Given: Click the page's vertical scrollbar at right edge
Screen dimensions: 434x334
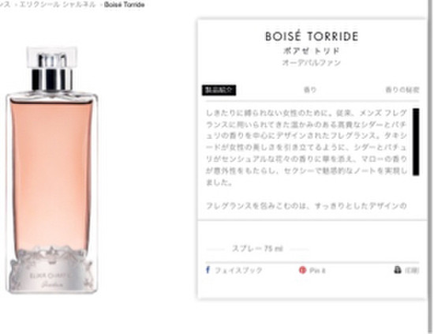Looking at the screenshot, I should click(x=429, y=166).
